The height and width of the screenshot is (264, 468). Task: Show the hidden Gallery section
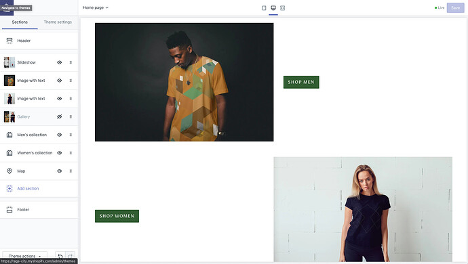[x=60, y=117]
